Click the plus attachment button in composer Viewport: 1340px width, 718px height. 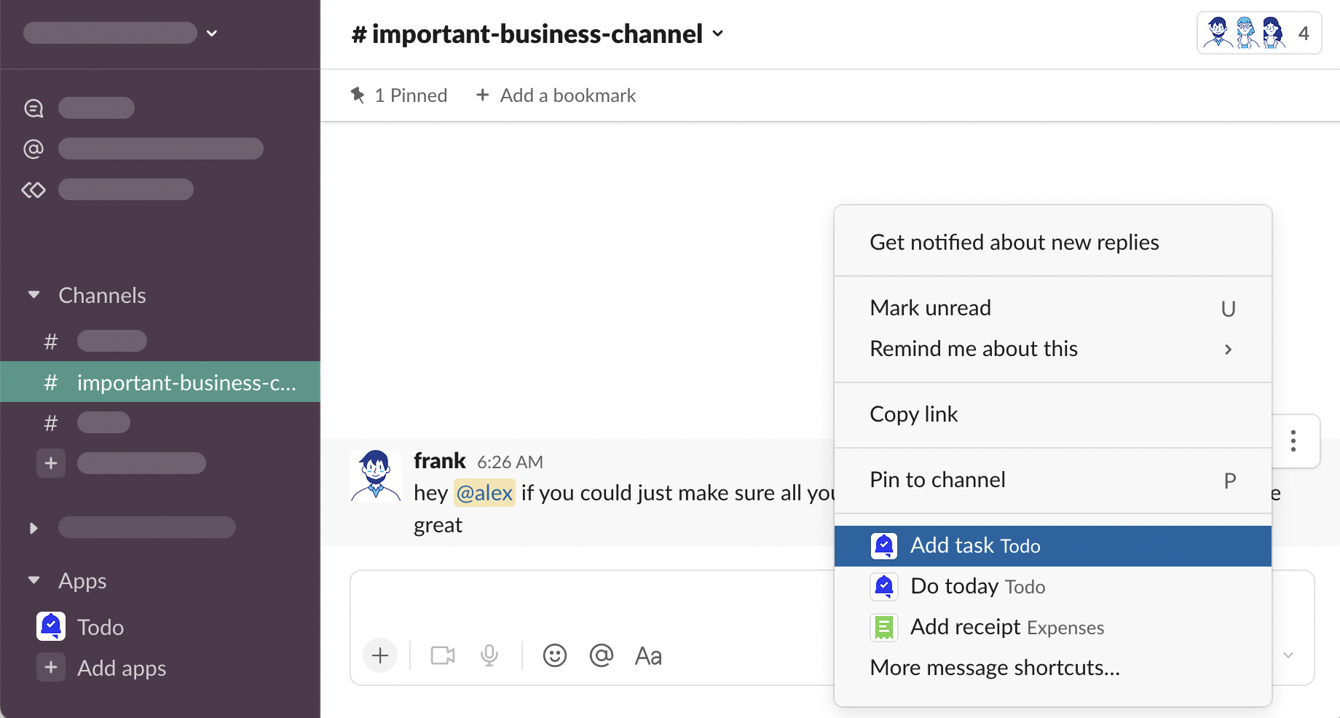[380, 655]
